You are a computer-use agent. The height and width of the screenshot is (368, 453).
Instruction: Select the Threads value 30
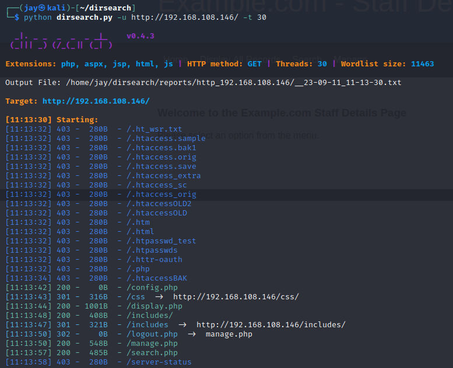click(x=322, y=64)
